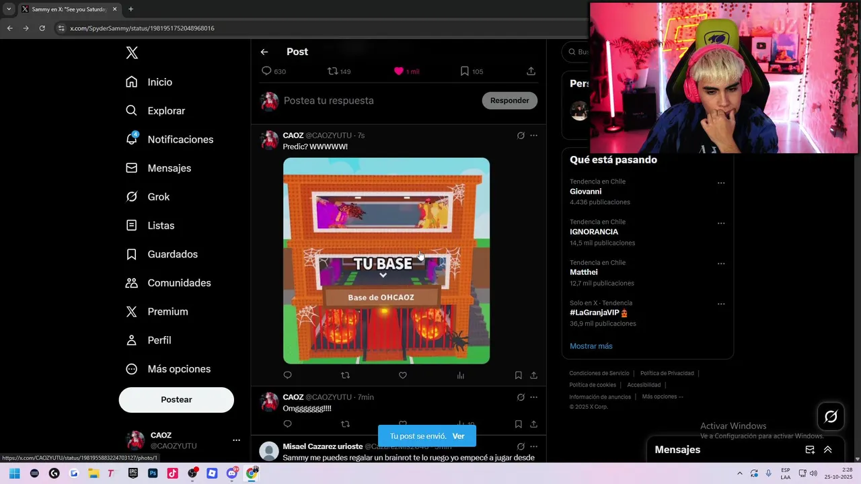The image size is (861, 484).
Task: Open Política de cookies link
Action: click(593, 385)
